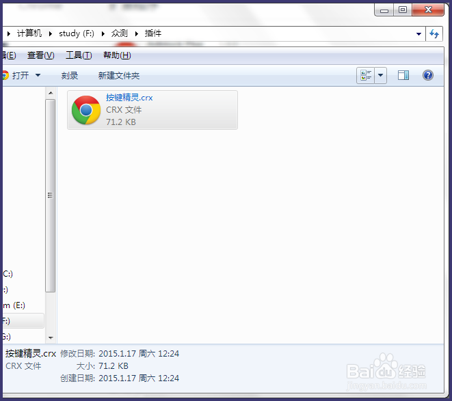
Task: Open the 帮助(H) menu
Action: coord(117,55)
